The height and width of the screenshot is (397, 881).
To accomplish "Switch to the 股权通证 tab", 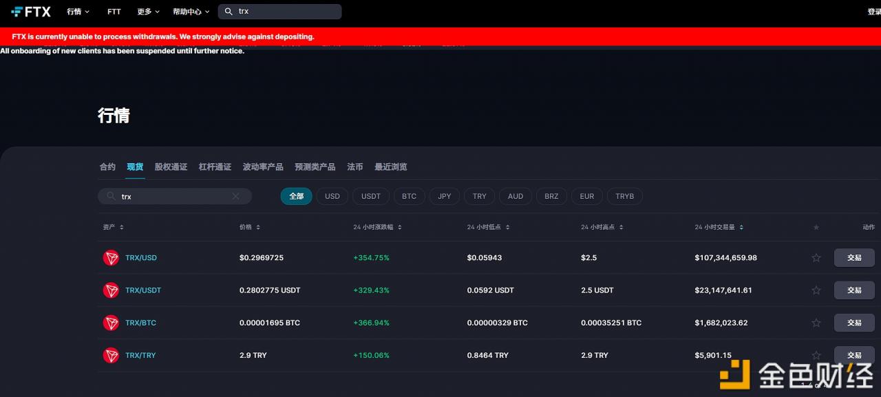I will [x=171, y=167].
